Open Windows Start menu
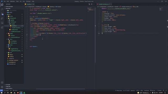This screenshot has height=94, width=168. (x=2, y=93)
